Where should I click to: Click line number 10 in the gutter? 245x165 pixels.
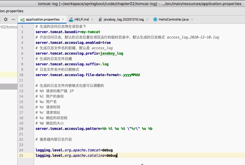tap(21, 75)
